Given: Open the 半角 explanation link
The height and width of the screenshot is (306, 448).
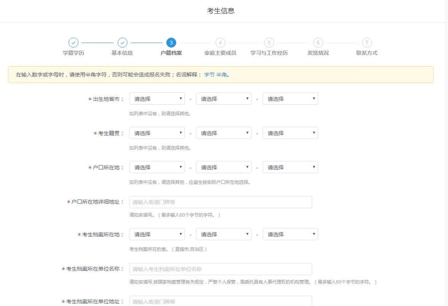Looking at the screenshot, I should point(221,75).
